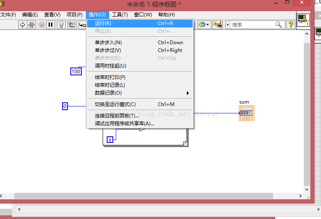Viewport: 321px width, 219px height.
Task: Select 运行(R) from the menu
Action: [x=140, y=23]
